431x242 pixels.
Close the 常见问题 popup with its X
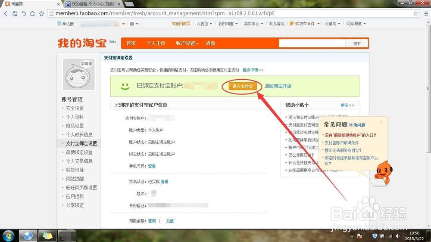tap(381, 122)
